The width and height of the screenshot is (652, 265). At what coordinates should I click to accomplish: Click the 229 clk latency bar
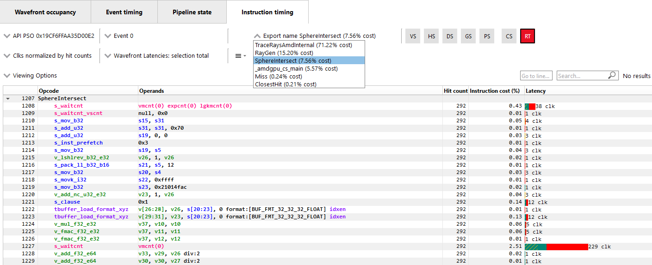coord(556,247)
